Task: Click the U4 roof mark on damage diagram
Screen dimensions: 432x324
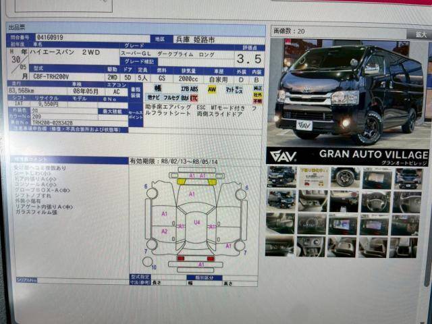Action: click(x=197, y=222)
